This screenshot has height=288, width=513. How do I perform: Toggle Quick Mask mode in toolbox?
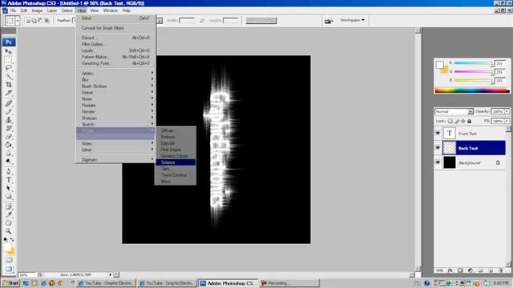(9, 260)
